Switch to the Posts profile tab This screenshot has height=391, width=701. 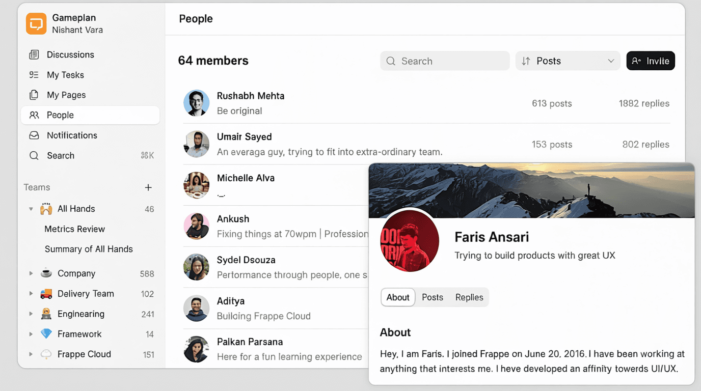433,297
